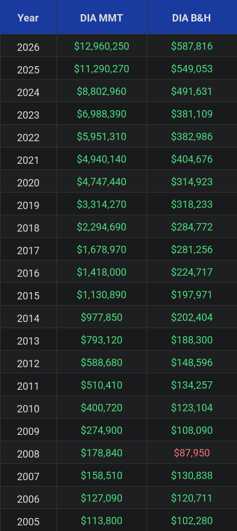Select the $148,596 value
Image resolution: width=237 pixels, height=531 pixels.
click(x=192, y=363)
